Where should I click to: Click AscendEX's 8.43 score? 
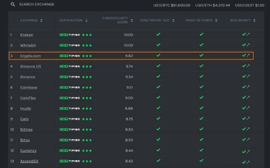pos(129,161)
